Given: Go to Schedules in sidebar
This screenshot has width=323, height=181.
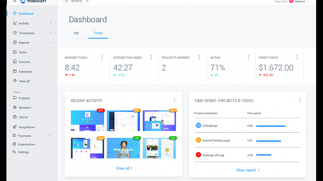Looking at the screenshot, I should [x=25, y=72].
